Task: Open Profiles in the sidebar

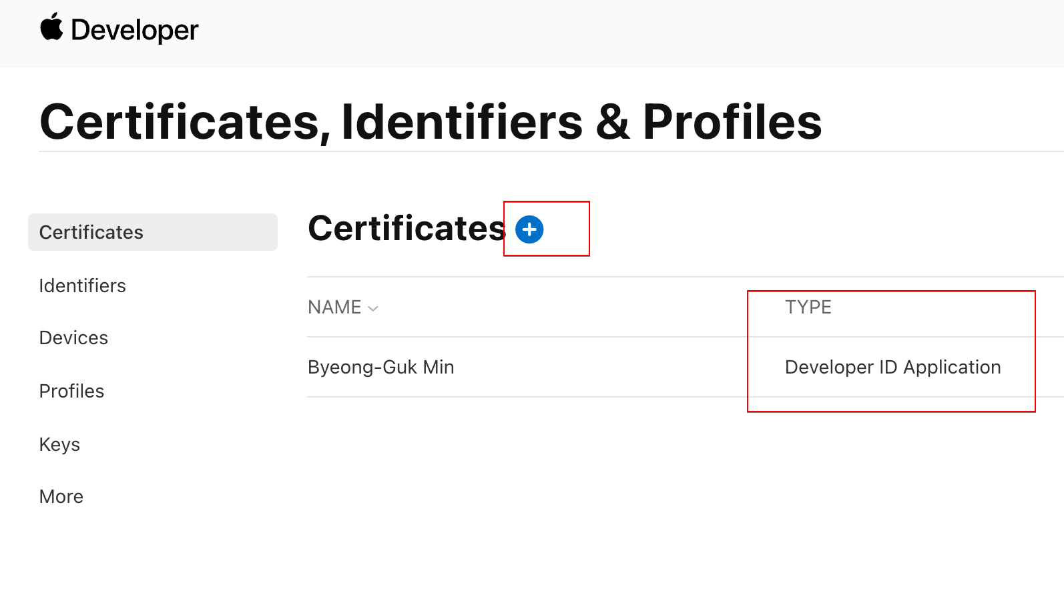Action: point(72,391)
